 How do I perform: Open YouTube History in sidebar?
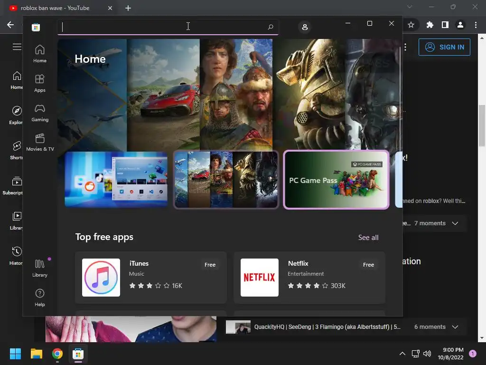point(16,256)
